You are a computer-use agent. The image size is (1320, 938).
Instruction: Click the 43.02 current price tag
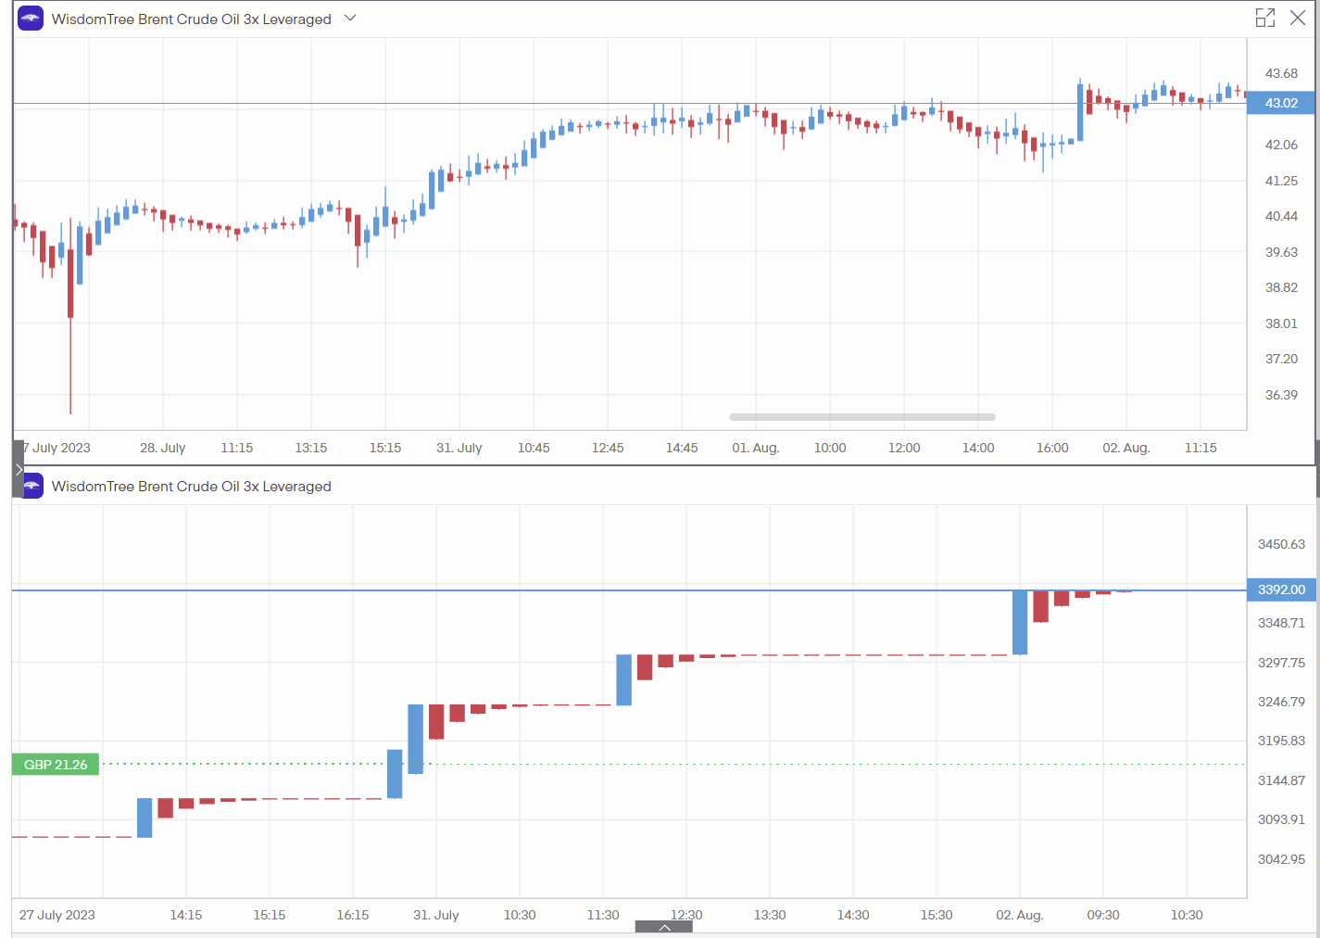1281,103
